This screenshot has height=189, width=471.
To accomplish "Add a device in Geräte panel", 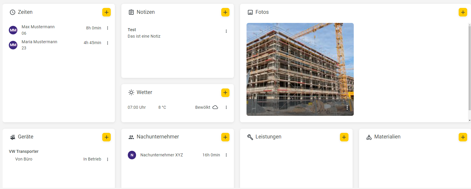I will 106,137.
